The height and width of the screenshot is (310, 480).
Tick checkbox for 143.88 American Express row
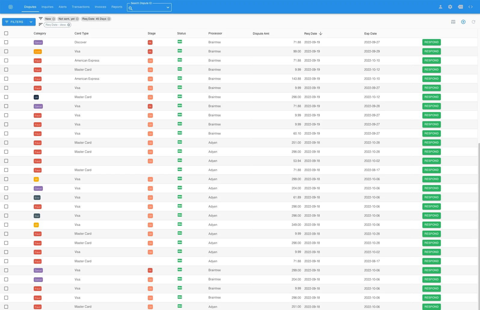point(6,79)
